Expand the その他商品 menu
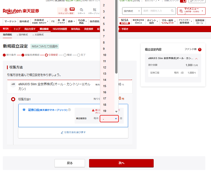The image size is (211, 171). click(x=82, y=22)
